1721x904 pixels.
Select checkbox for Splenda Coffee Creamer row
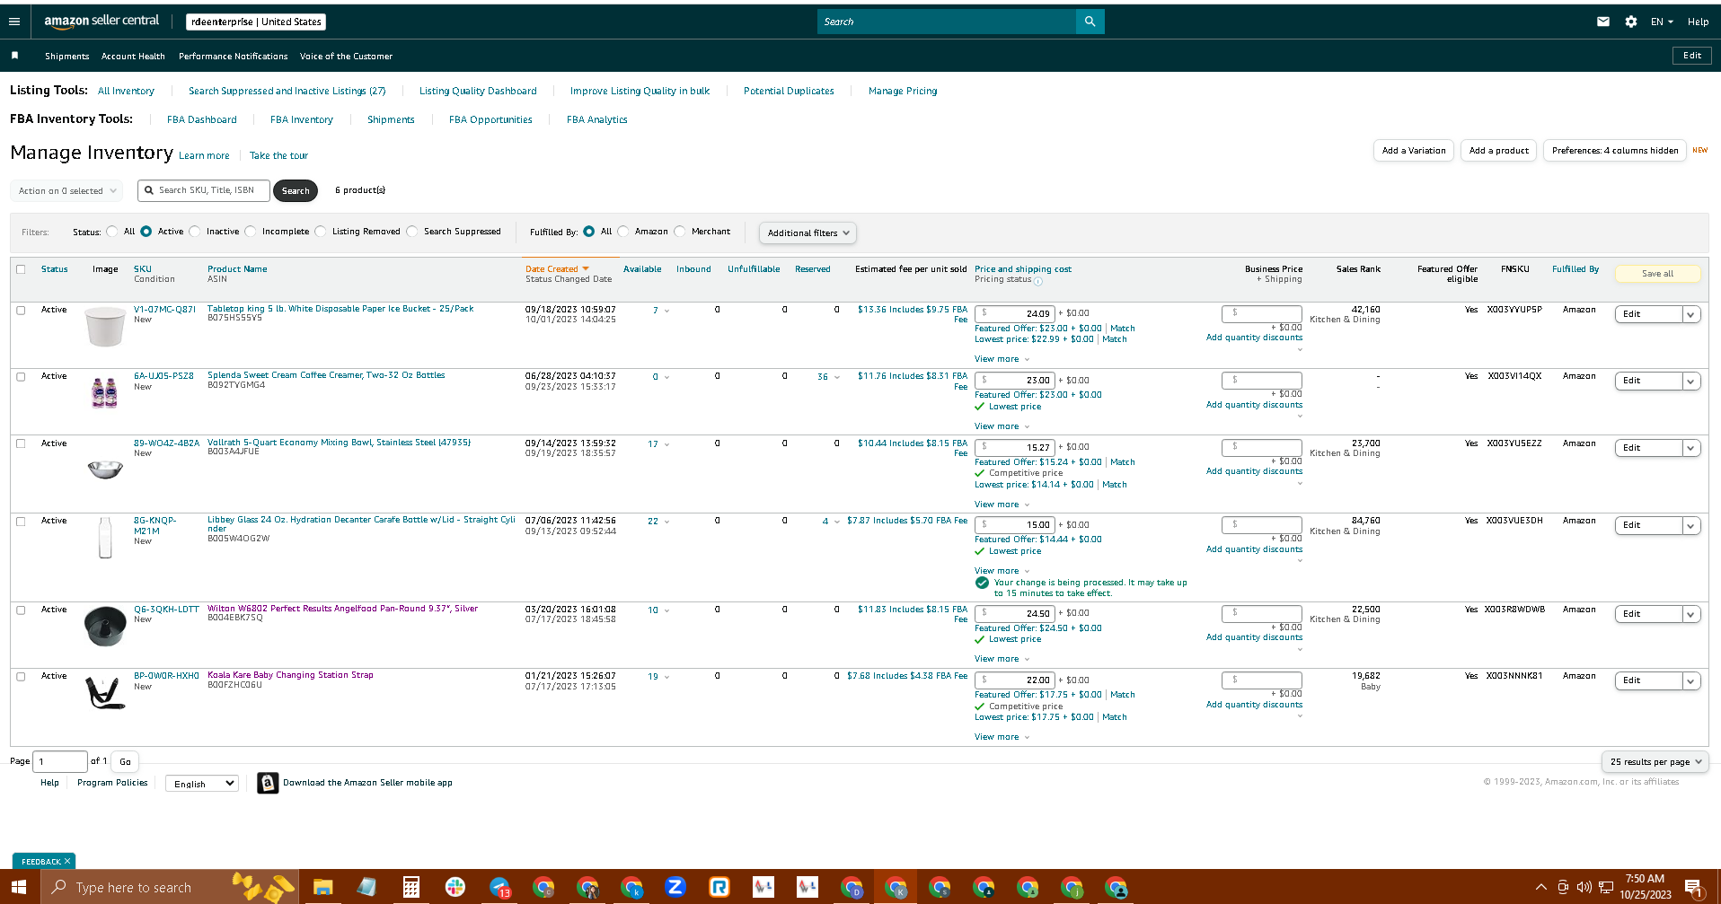click(x=21, y=376)
